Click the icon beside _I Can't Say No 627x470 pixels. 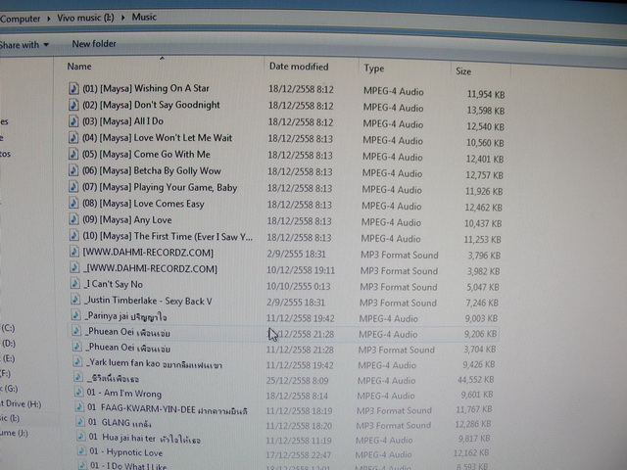click(75, 284)
